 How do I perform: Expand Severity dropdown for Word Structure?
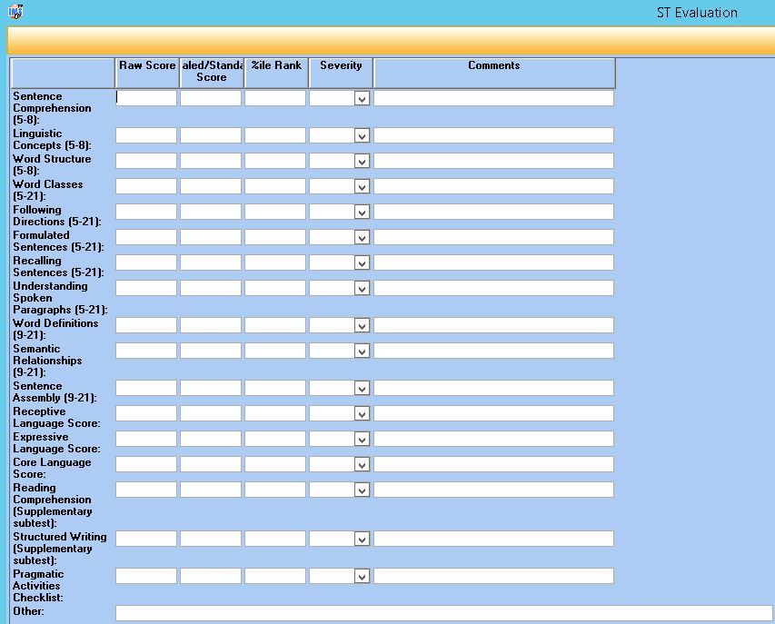coord(362,161)
